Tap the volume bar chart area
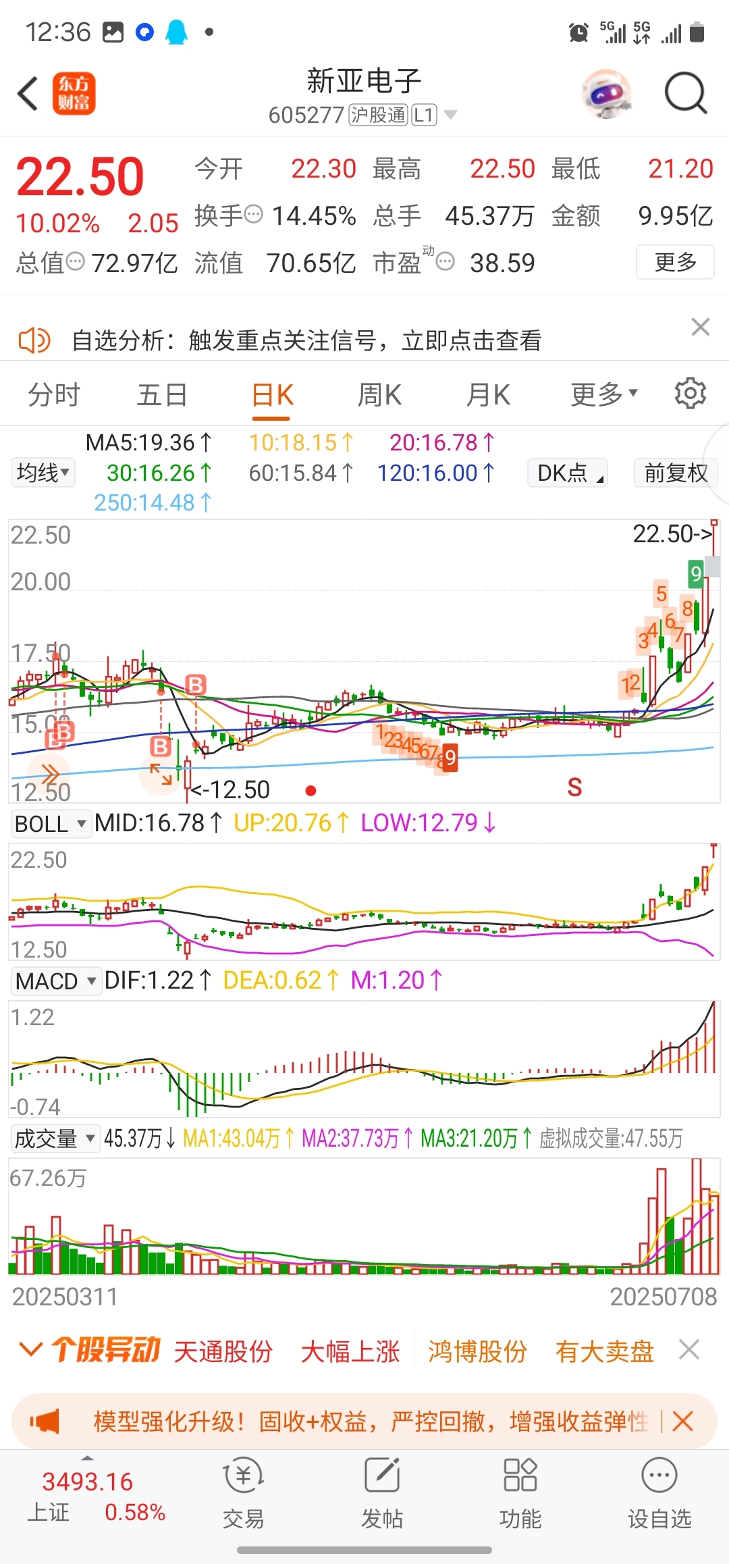This screenshot has height=1564, width=729. (x=364, y=1216)
